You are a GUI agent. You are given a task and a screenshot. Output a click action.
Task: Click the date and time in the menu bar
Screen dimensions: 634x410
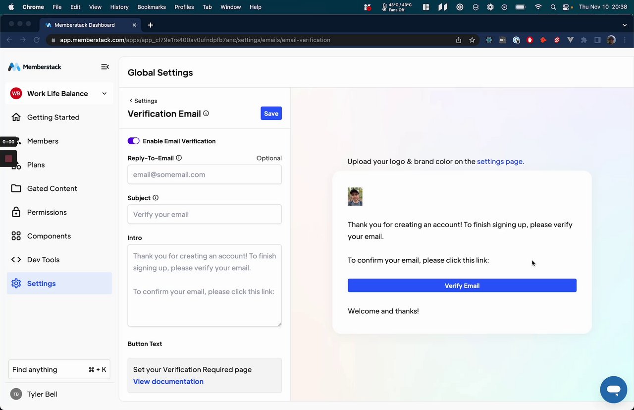603,7
